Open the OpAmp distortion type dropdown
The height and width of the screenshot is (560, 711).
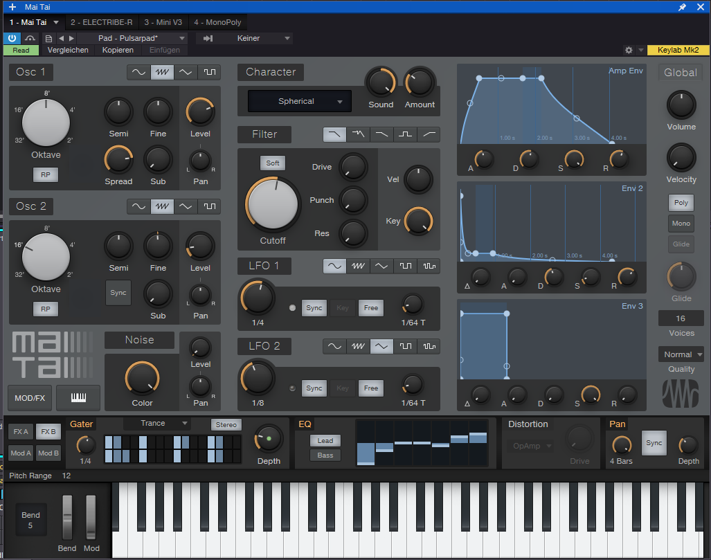tap(532, 446)
